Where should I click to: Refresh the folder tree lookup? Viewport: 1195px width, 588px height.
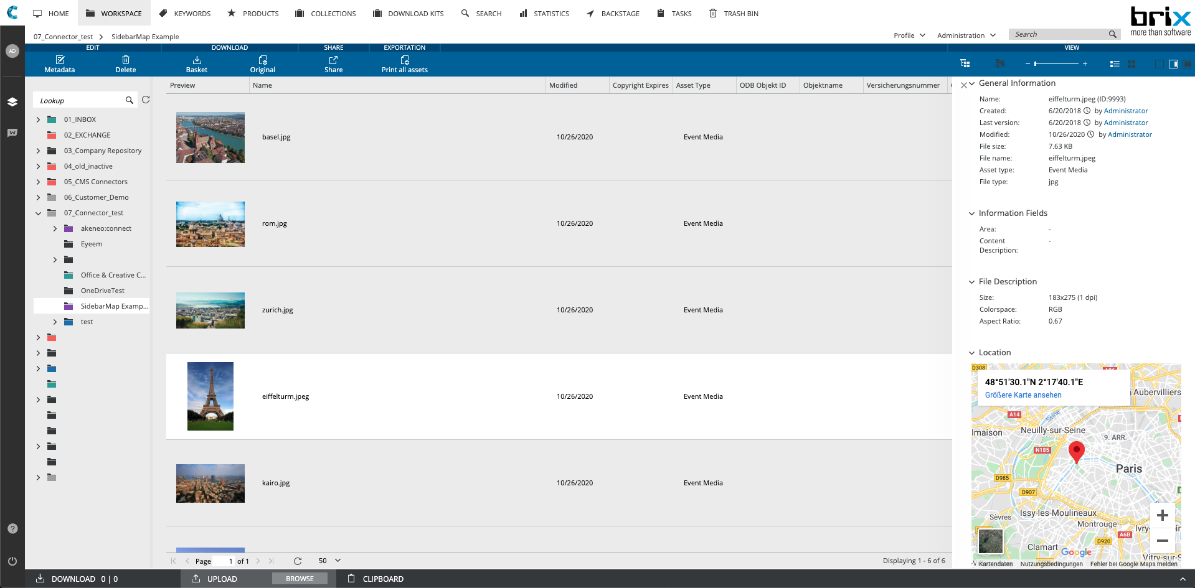146,100
